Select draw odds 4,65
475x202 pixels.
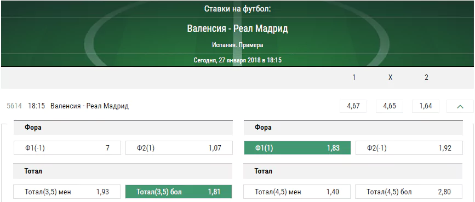(390, 106)
